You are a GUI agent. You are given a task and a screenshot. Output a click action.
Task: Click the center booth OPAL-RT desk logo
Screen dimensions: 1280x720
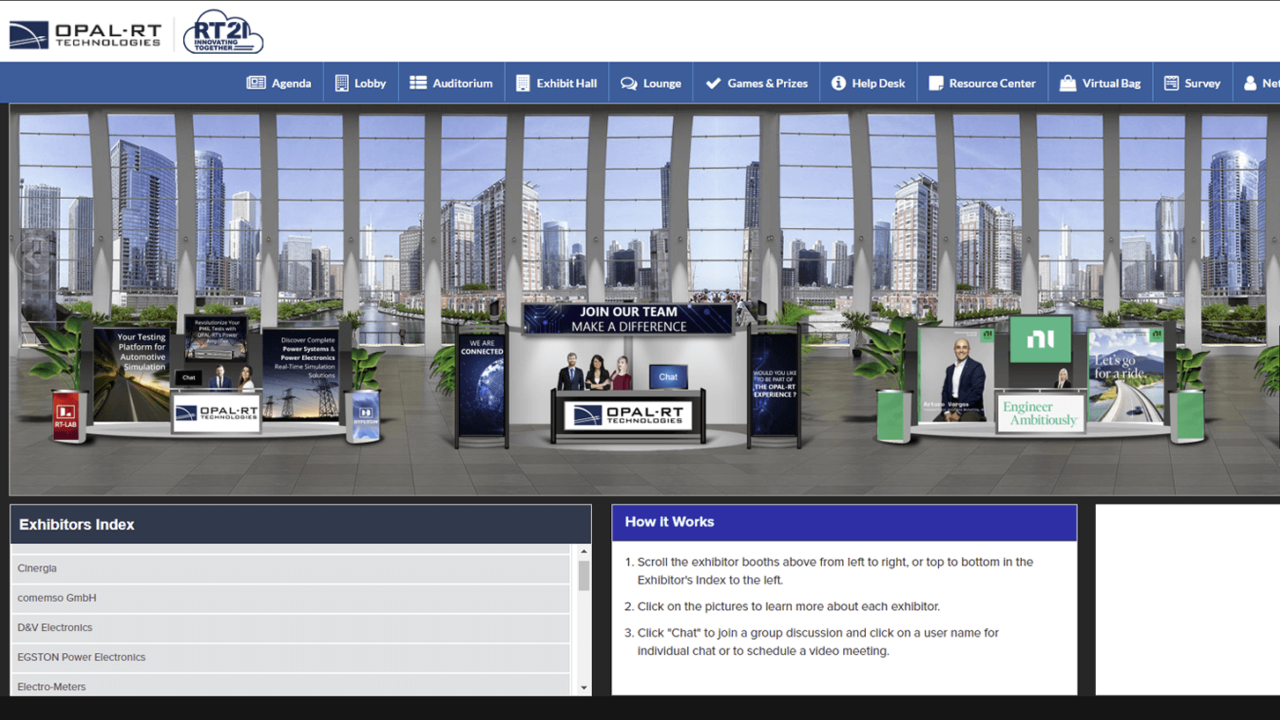point(627,416)
